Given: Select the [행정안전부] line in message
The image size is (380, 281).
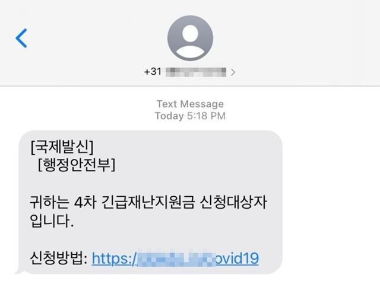Looking at the screenshot, I should click(x=77, y=165).
